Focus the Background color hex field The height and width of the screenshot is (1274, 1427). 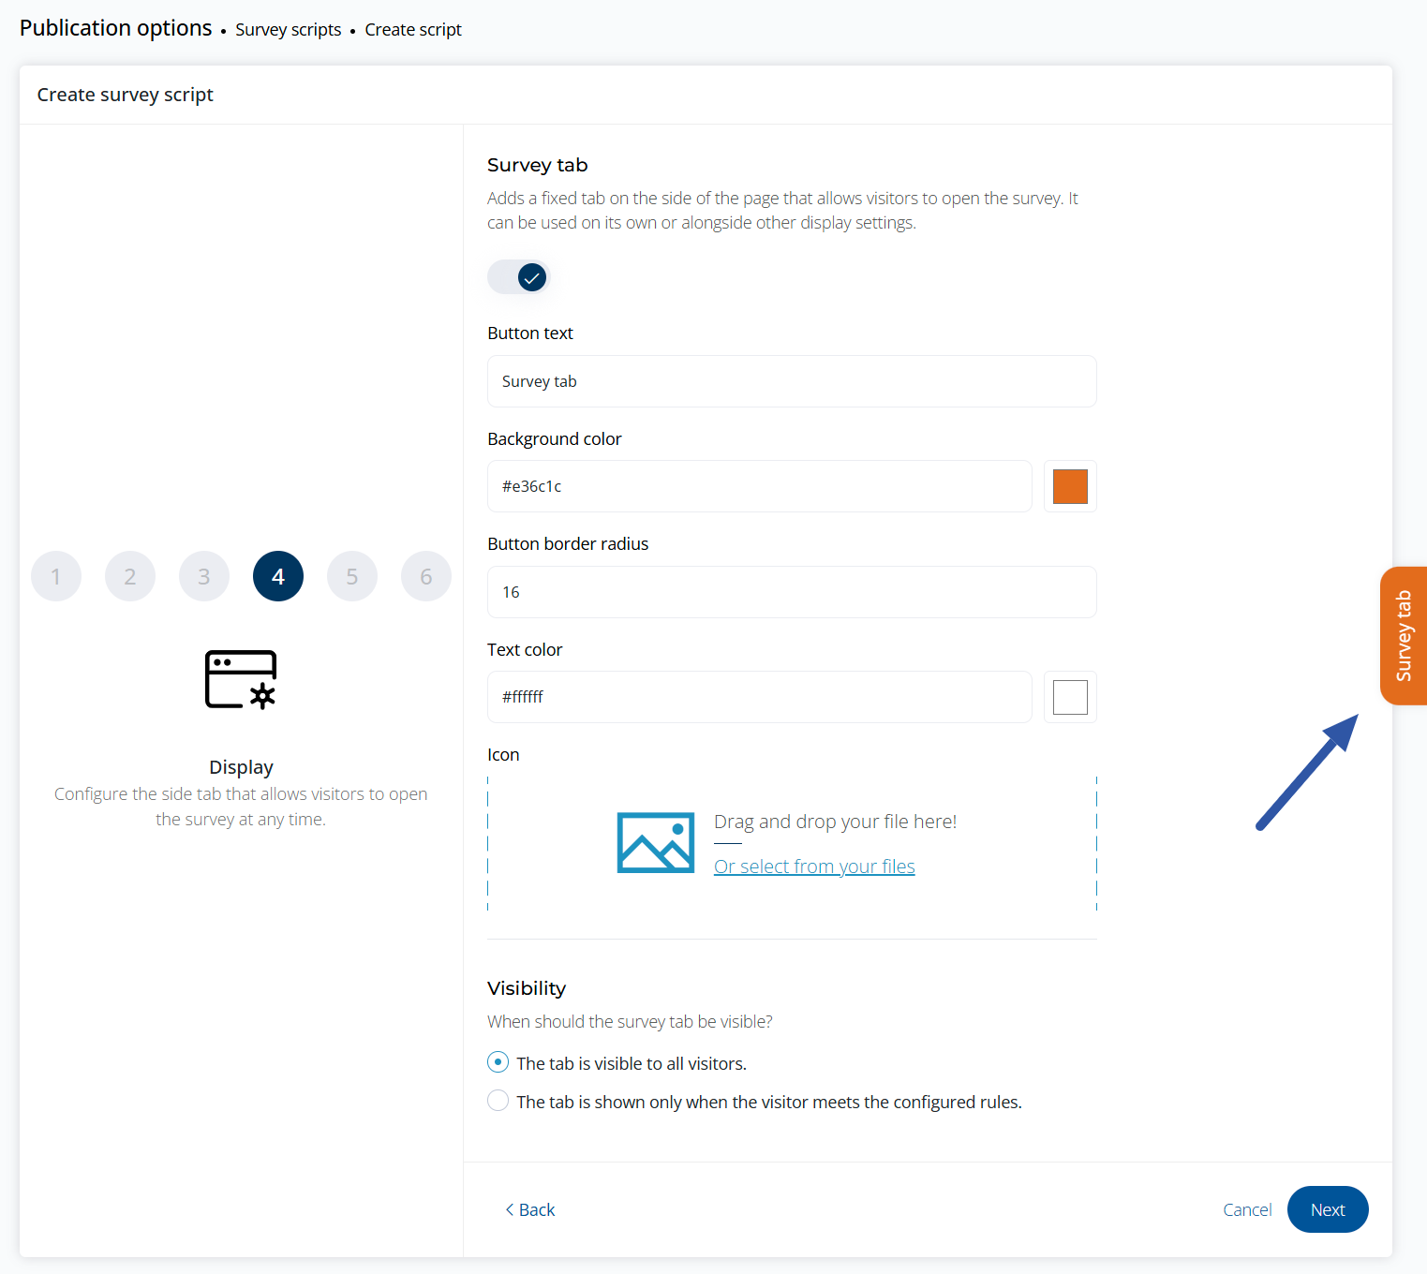point(760,486)
